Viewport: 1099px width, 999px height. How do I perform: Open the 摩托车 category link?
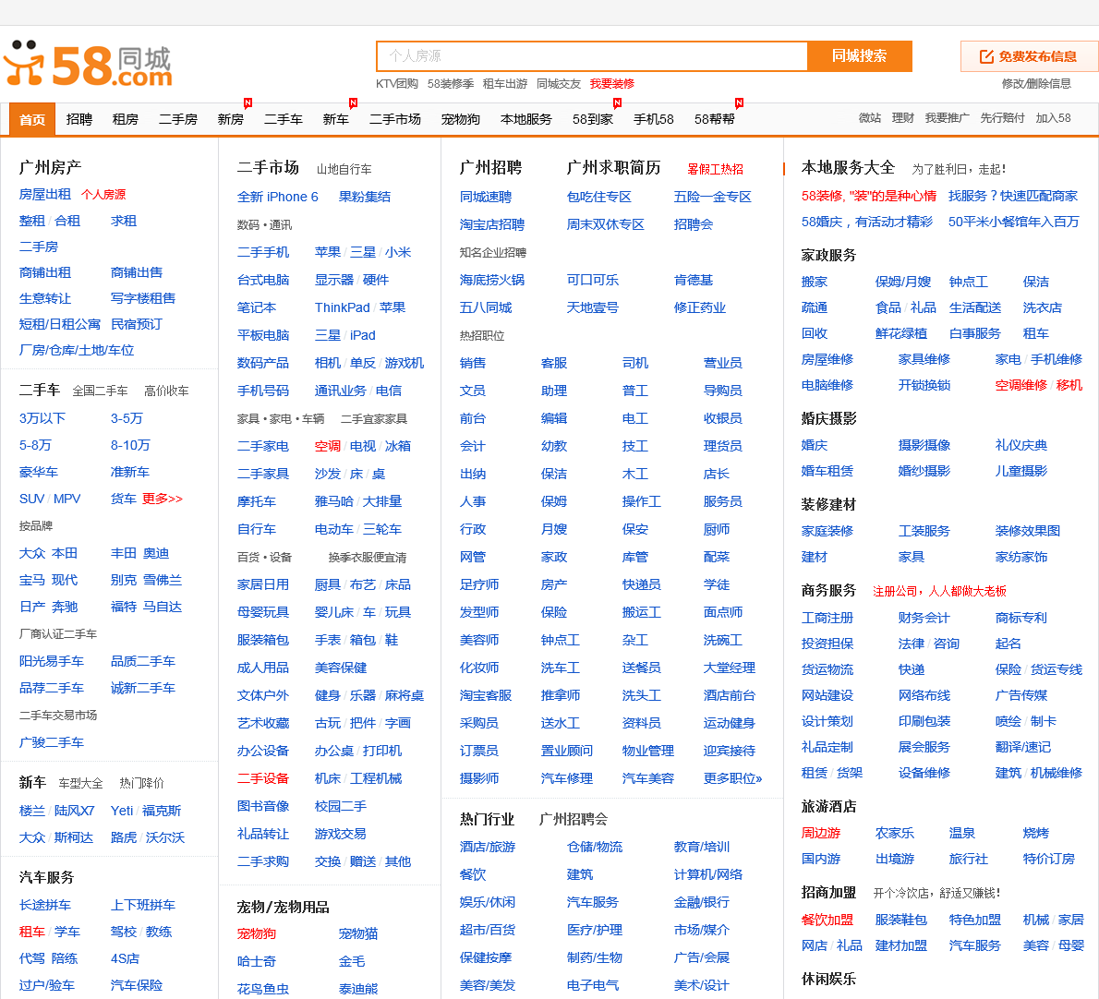(x=257, y=501)
